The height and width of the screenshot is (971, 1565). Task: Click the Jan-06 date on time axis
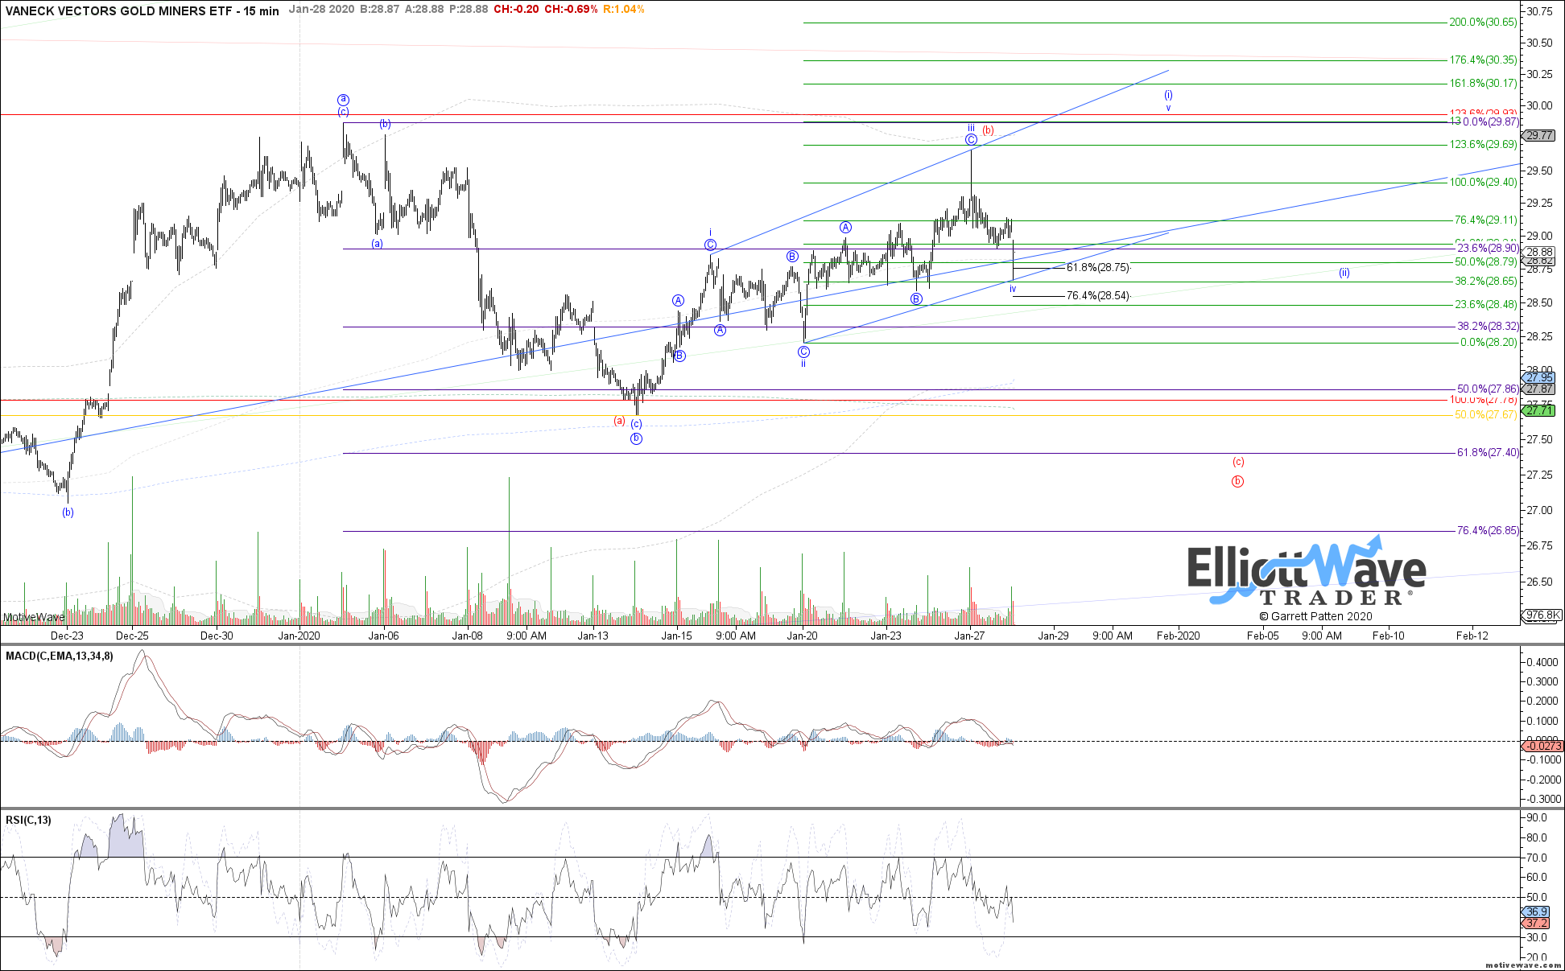(x=383, y=636)
